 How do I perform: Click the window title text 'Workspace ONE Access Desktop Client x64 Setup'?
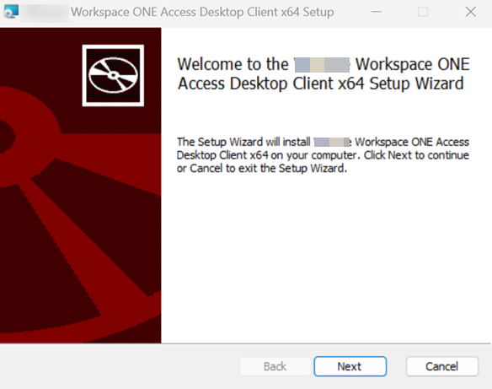[x=202, y=13]
